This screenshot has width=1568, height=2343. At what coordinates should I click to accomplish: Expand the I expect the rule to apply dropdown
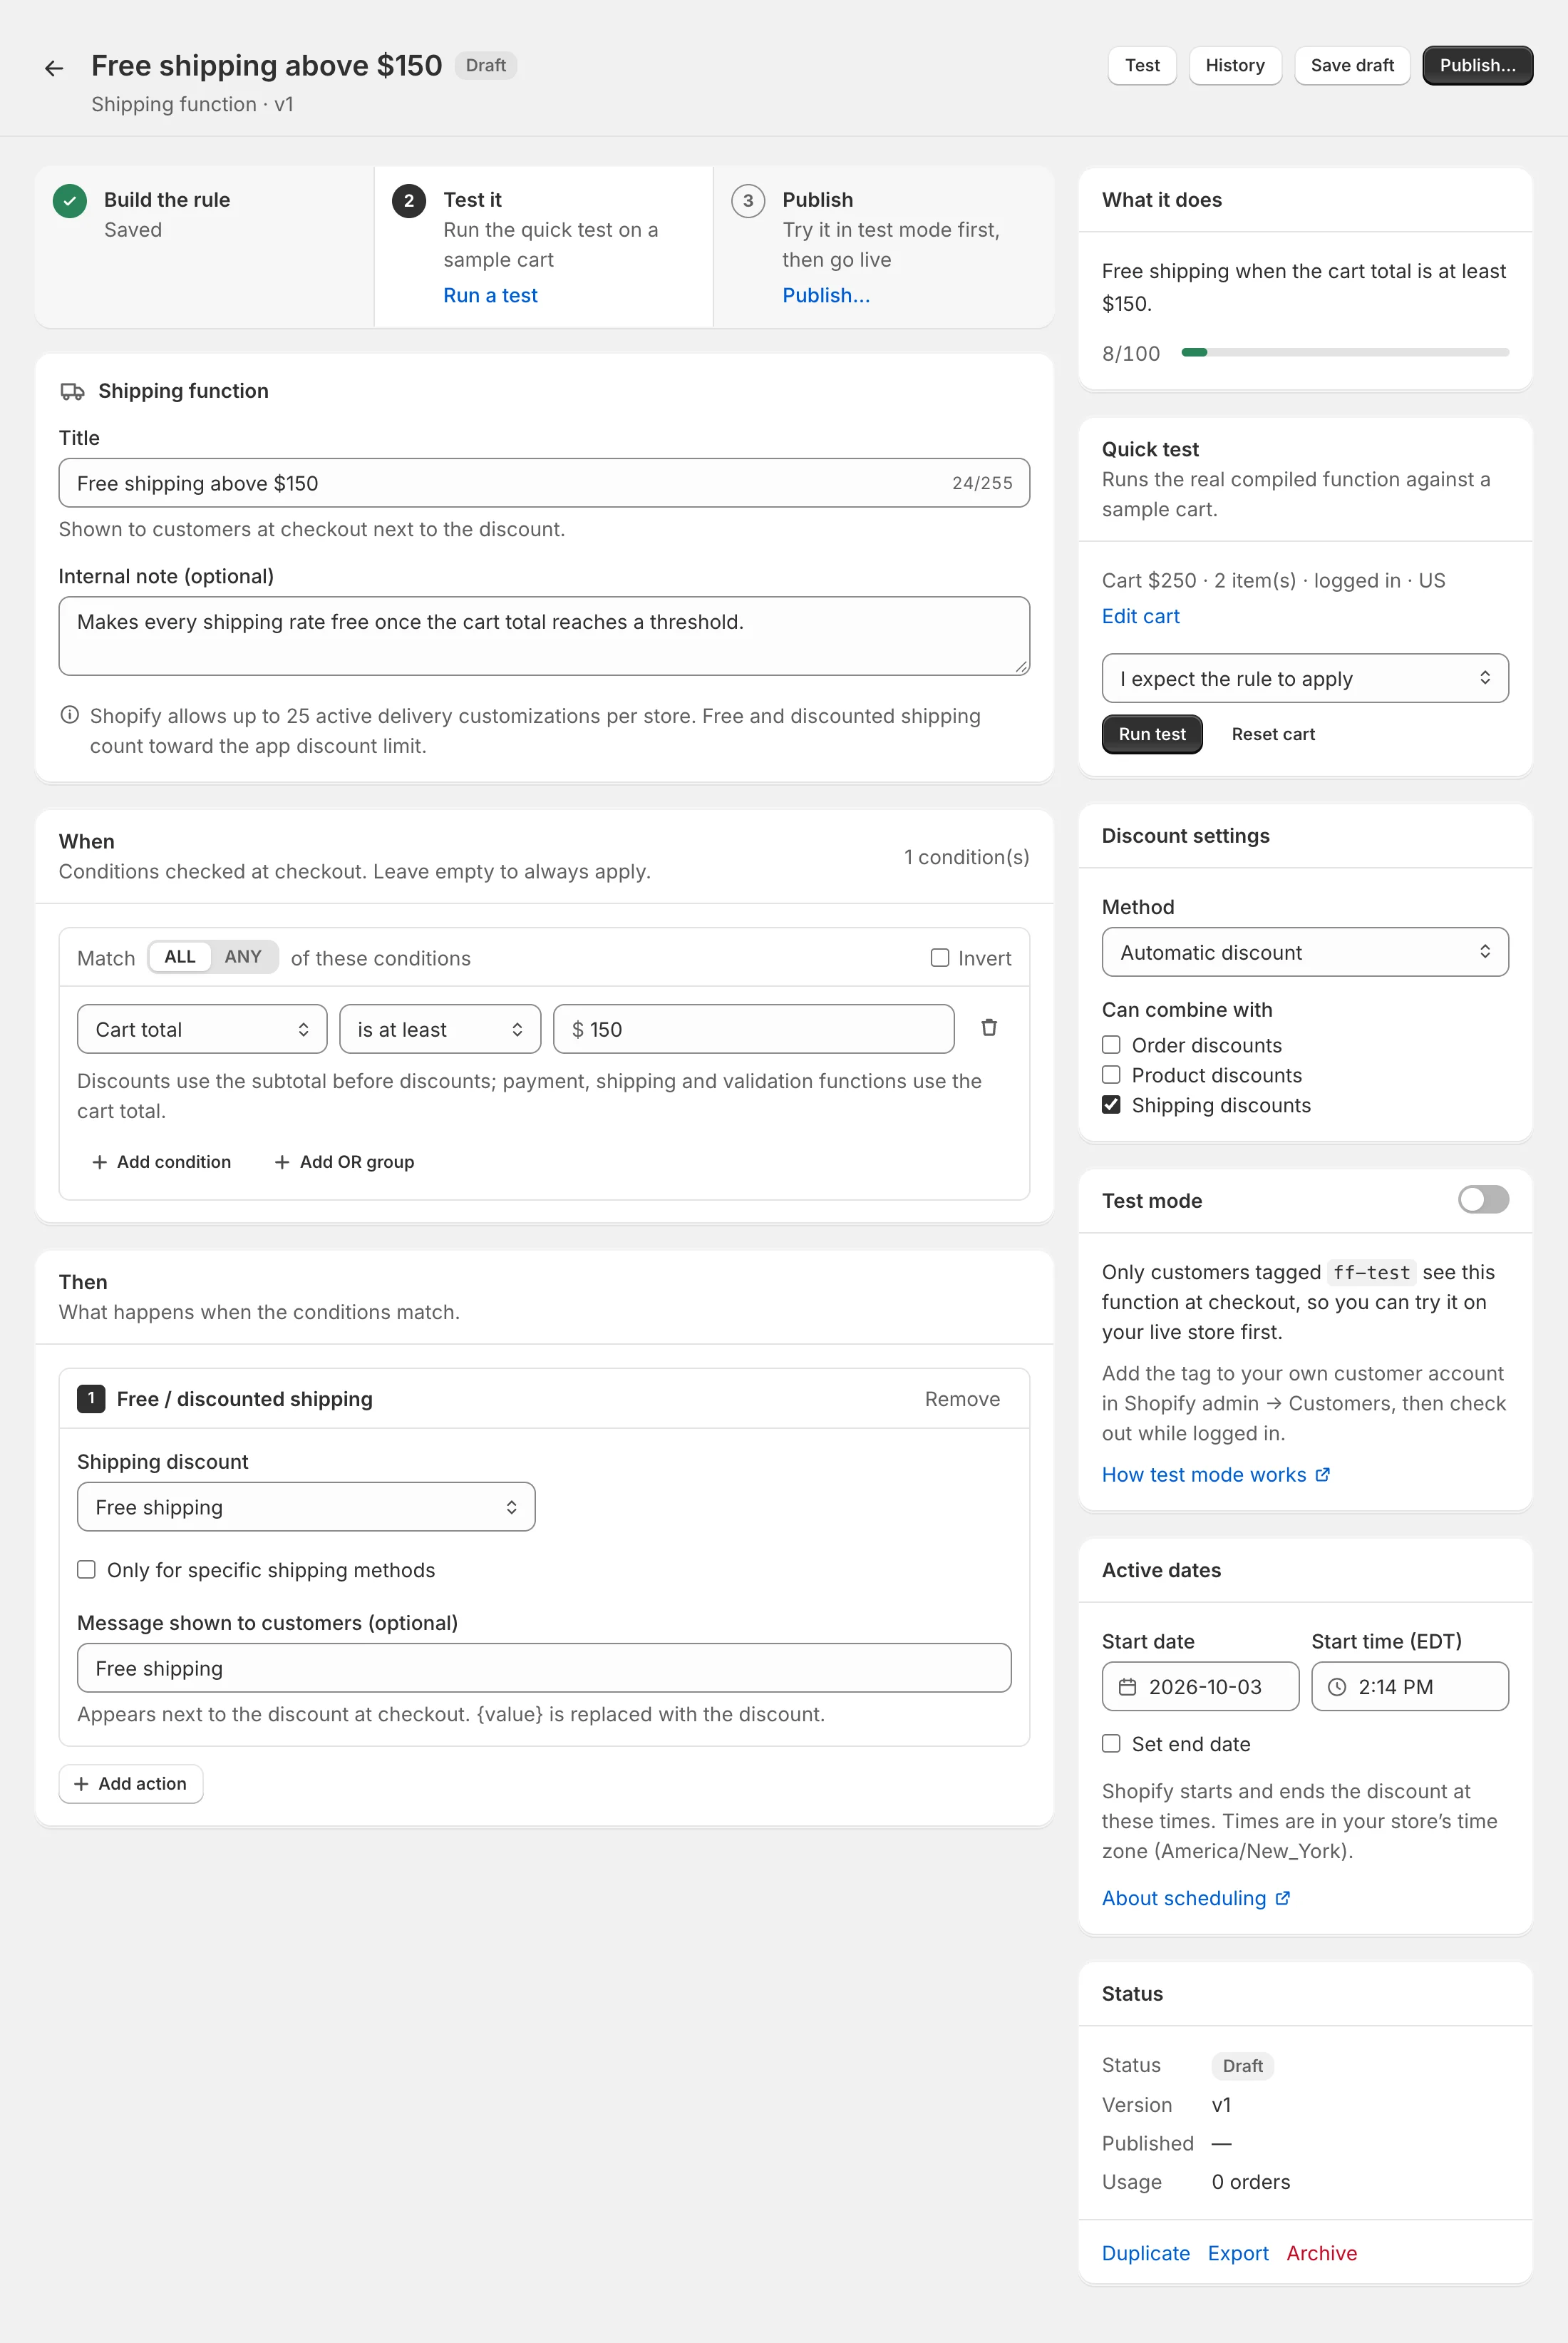[x=1305, y=678]
